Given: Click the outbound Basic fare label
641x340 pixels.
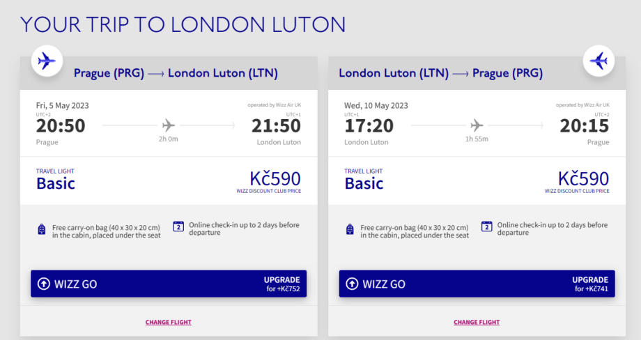Looking at the screenshot, I should [x=56, y=183].
